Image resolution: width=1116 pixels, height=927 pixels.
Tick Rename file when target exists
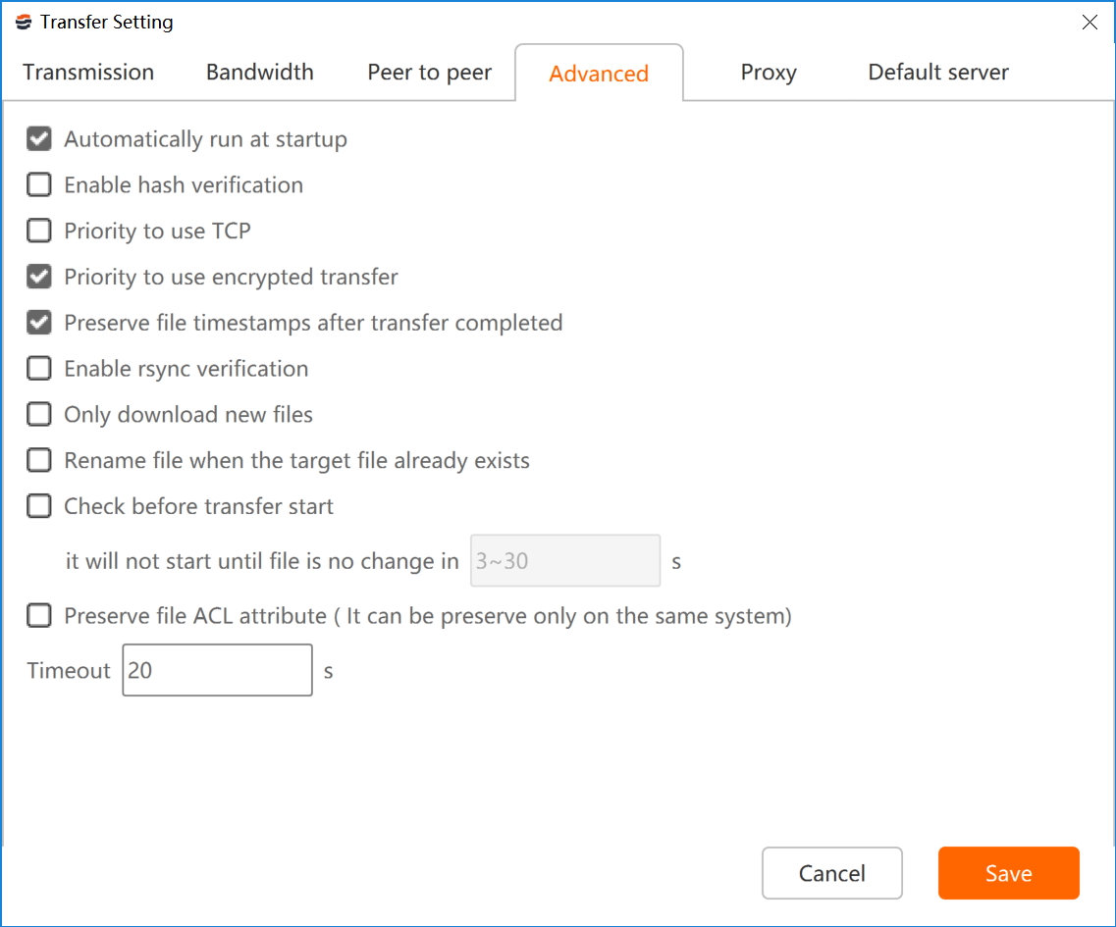tap(39, 460)
